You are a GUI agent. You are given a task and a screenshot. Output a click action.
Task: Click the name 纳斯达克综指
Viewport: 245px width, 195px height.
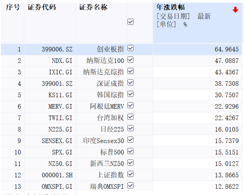click(104, 72)
